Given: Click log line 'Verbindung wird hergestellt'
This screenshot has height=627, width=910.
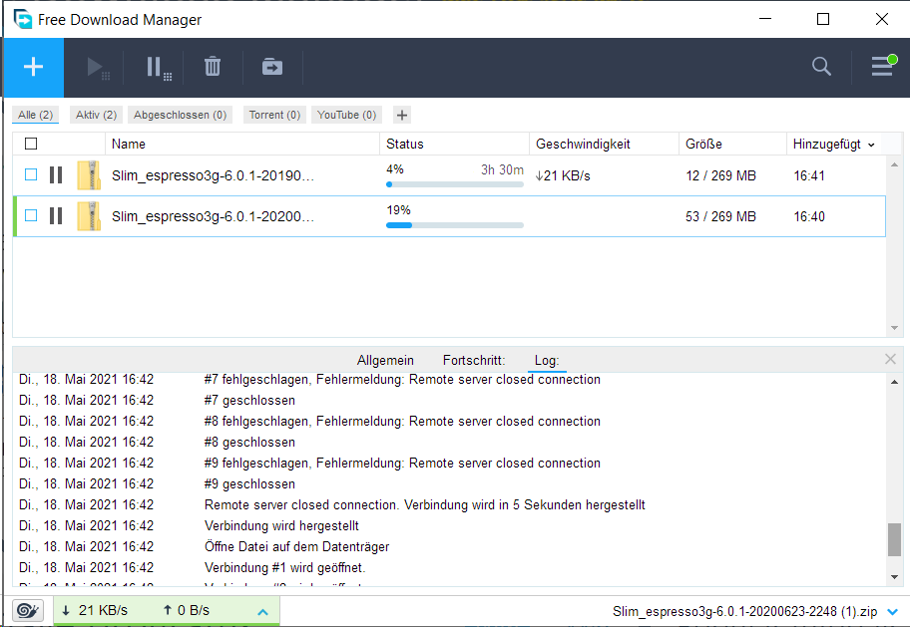Looking at the screenshot, I should pos(281,525).
